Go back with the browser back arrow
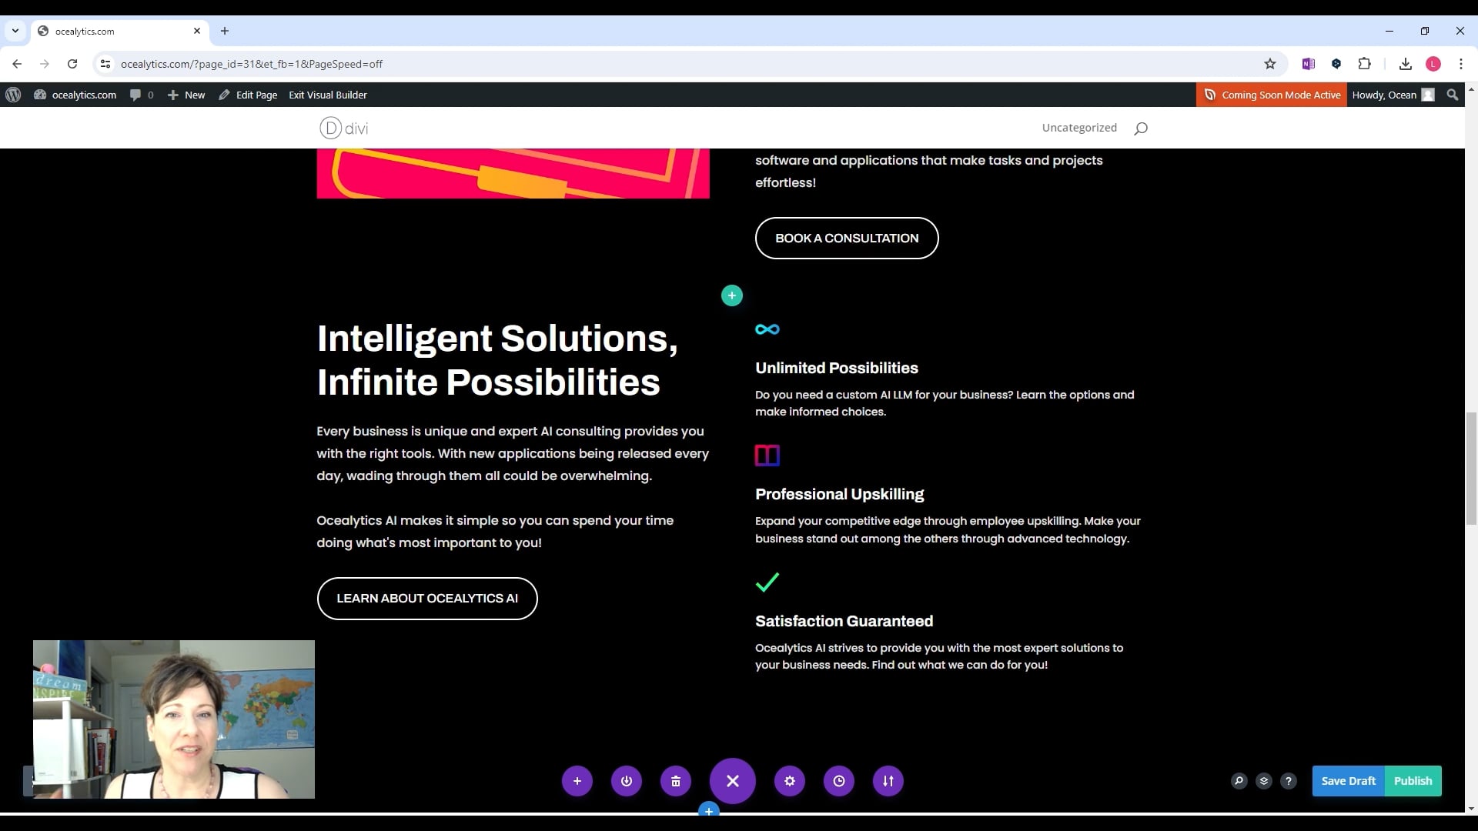Viewport: 1478px width, 831px height. [17, 64]
